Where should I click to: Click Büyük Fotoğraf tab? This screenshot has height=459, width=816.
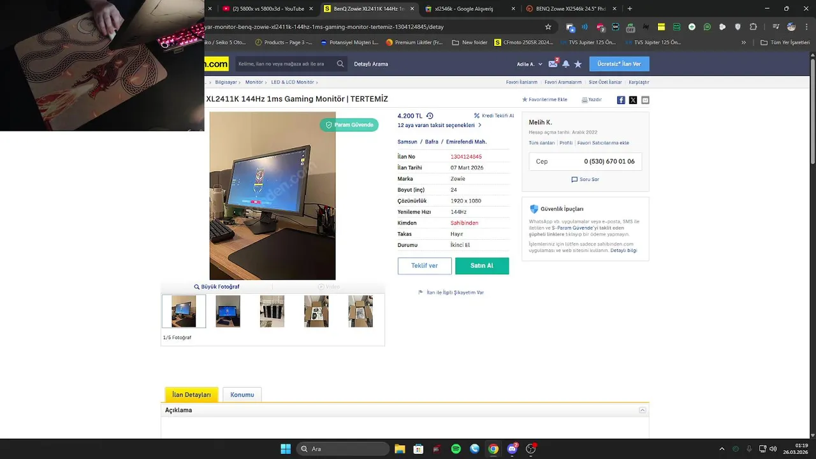(217, 287)
